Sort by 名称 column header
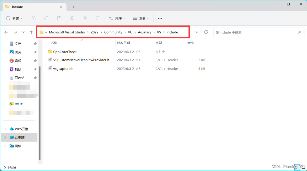 pos(54,43)
